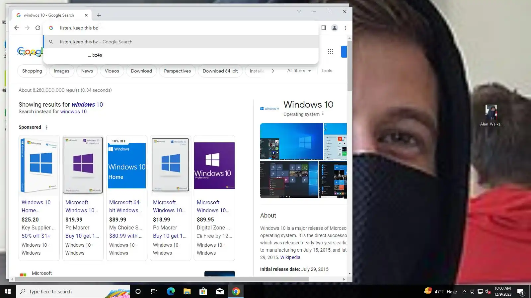The image size is (531, 298).
Task: Open Cortana from the taskbar
Action: pyautogui.click(x=138, y=291)
